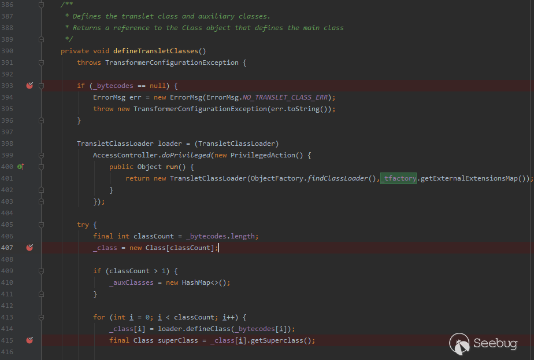The image size is (534, 360).
Task: Click the Seebug logo watermark
Action: point(483,343)
